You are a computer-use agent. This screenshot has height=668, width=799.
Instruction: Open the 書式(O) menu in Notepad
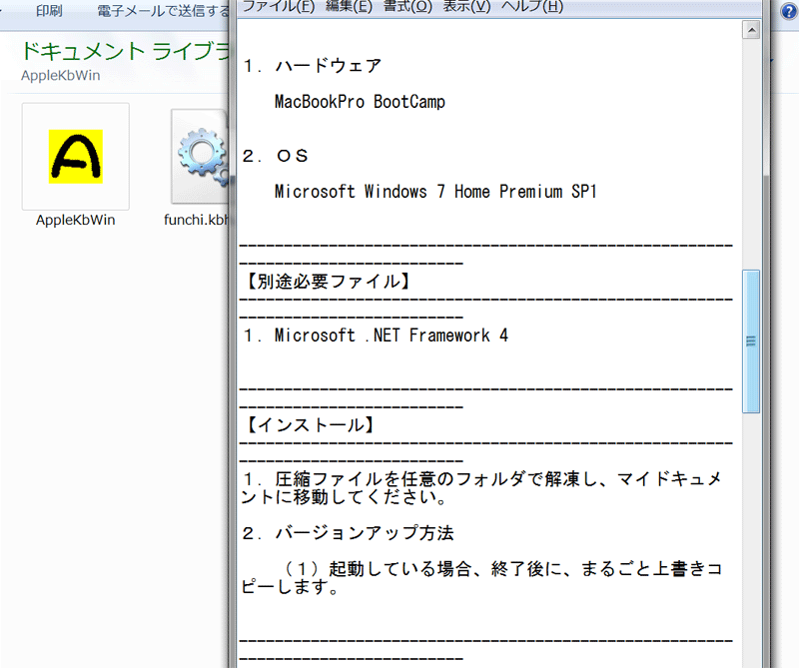click(x=407, y=7)
